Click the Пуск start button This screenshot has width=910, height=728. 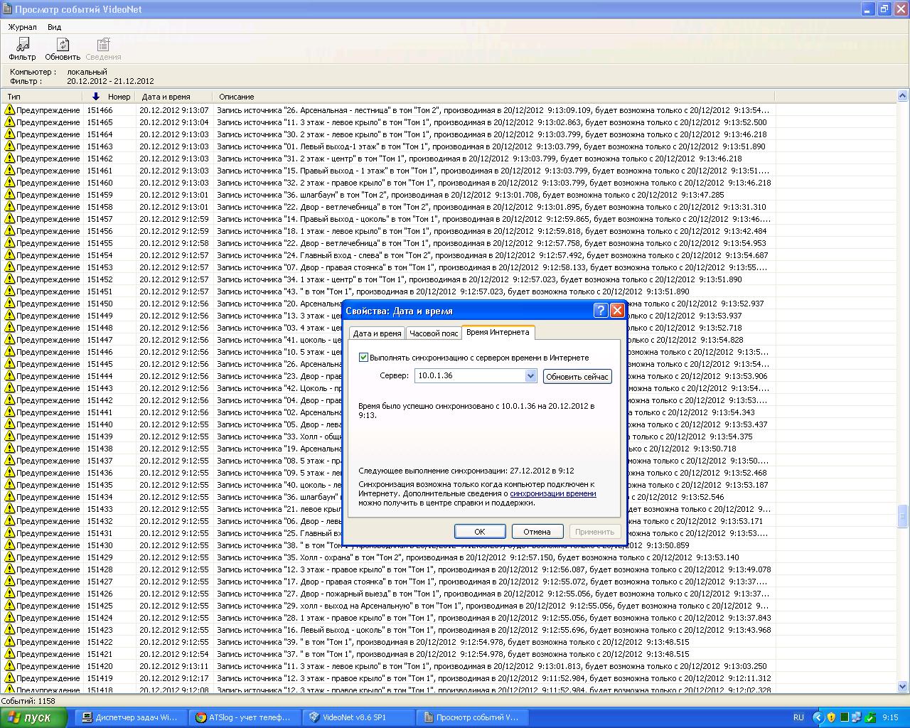33,717
